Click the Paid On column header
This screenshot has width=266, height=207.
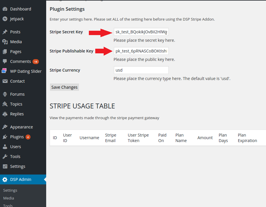coord(162,138)
